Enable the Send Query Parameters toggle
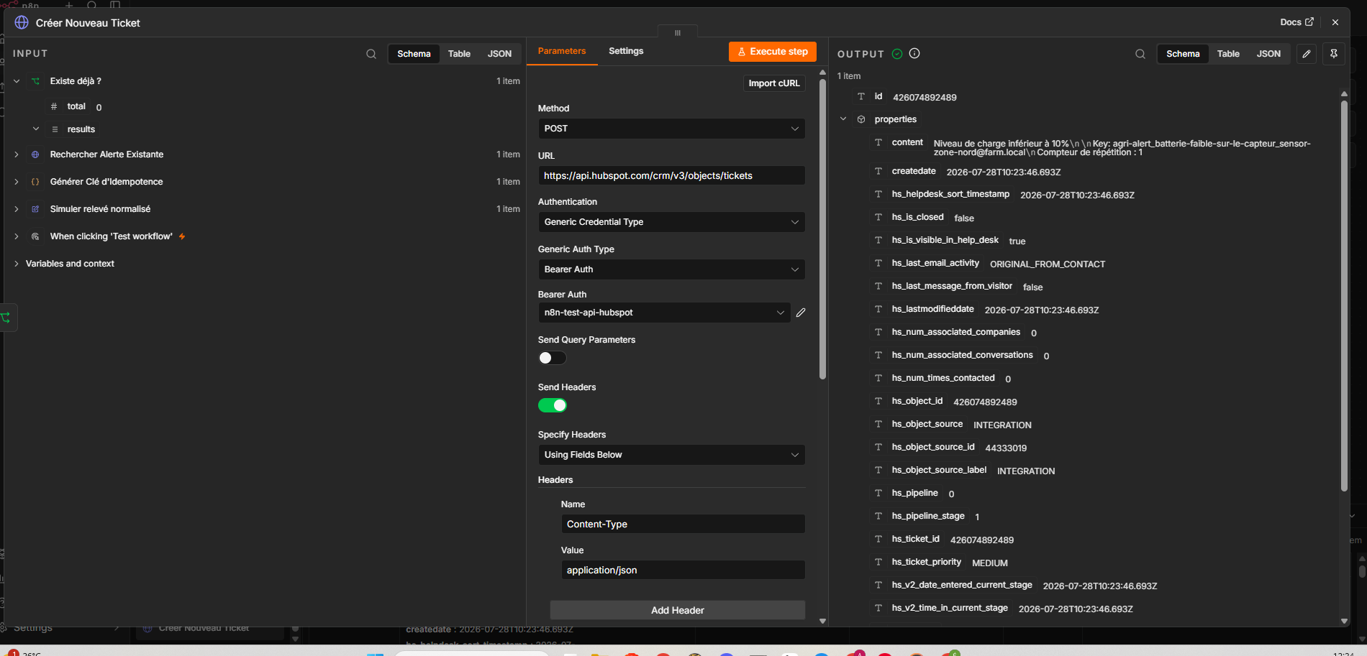 coord(553,358)
